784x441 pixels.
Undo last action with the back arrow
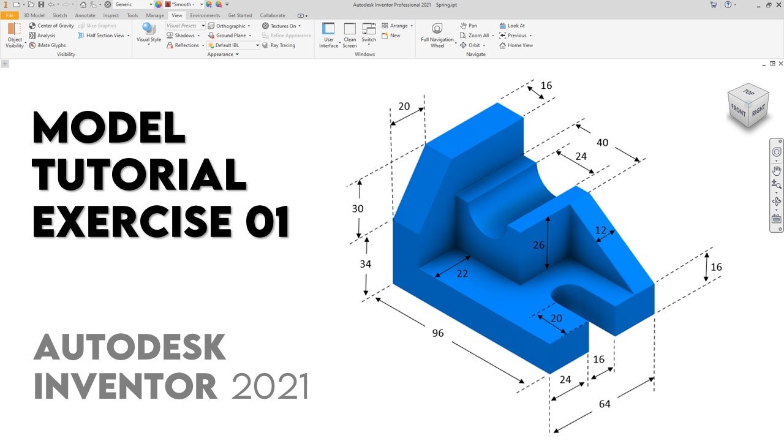[50, 4]
